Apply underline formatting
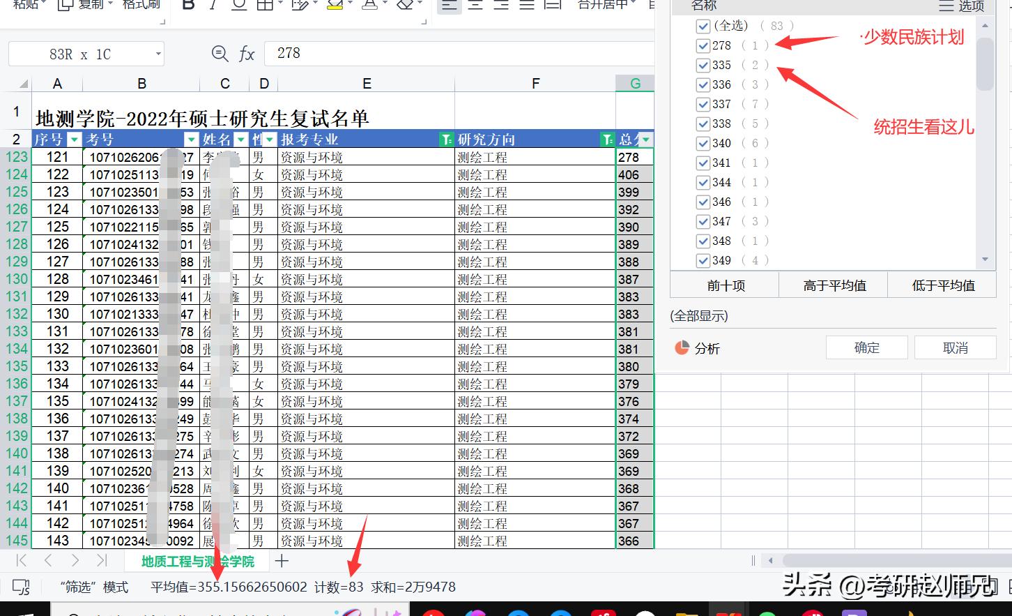Screen dimensions: 1012x616 [238, 6]
